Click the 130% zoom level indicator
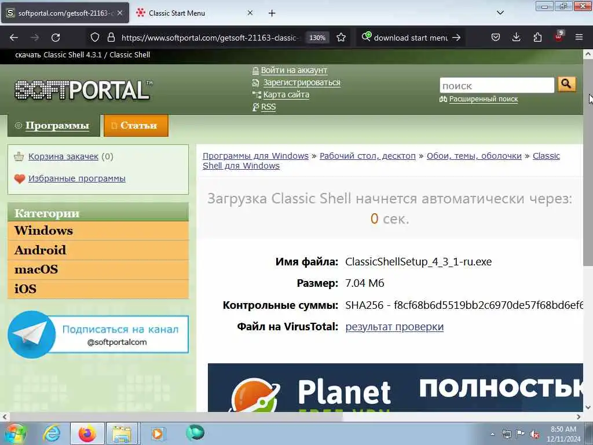 [317, 38]
